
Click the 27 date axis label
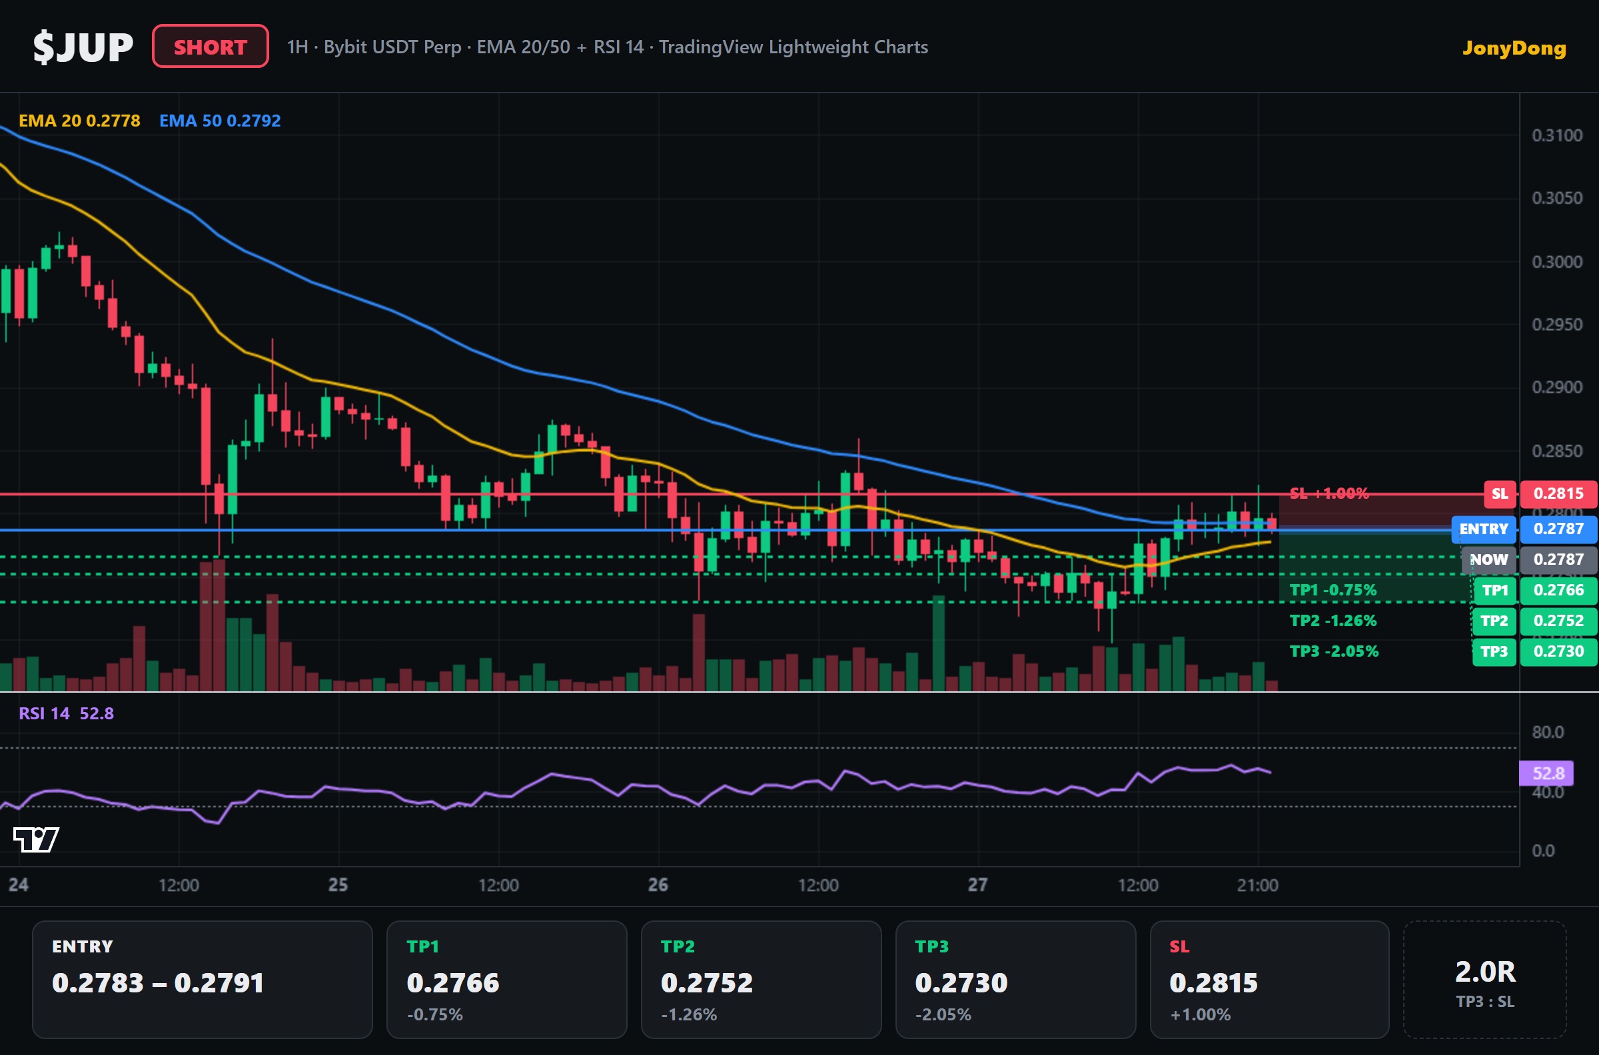pos(977,884)
